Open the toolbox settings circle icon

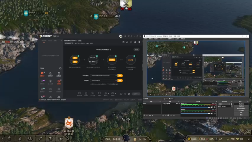pyautogui.click(x=60, y=68)
